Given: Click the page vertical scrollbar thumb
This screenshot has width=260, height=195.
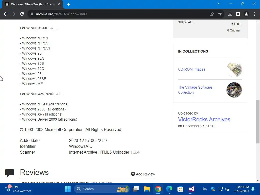Looking at the screenshot, I should [x=258, y=122].
